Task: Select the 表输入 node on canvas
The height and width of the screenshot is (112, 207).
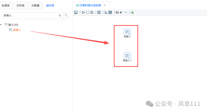Action: coord(127,32)
